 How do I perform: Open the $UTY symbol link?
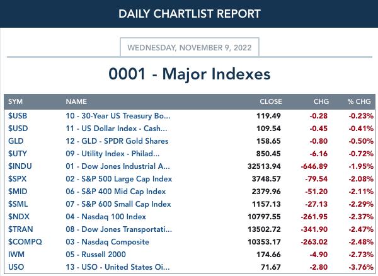coord(18,154)
